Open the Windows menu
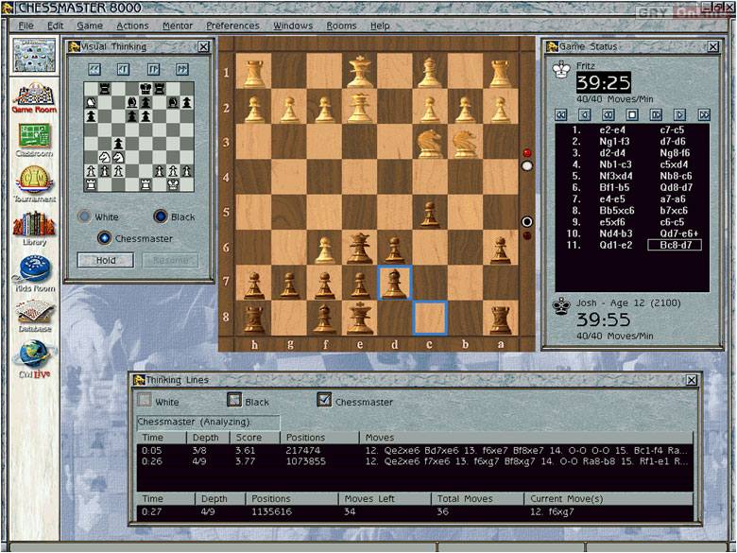The height and width of the screenshot is (553, 737). (x=293, y=26)
